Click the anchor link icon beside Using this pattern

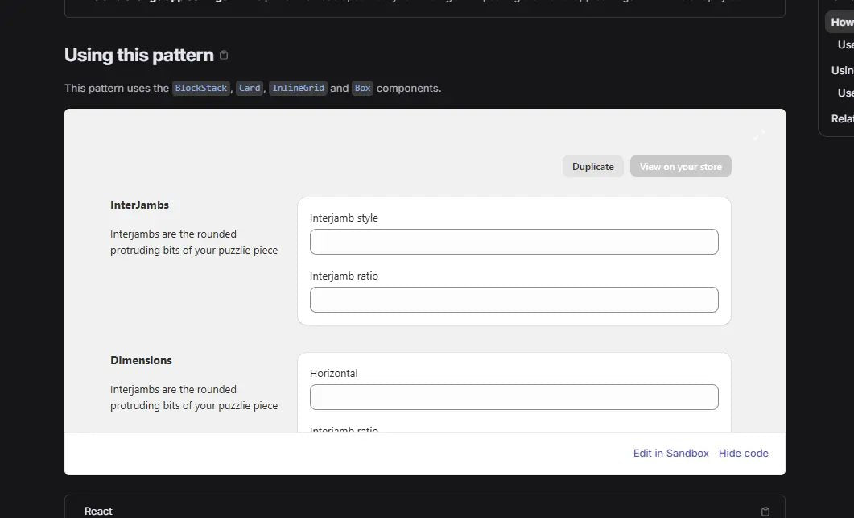click(x=224, y=56)
